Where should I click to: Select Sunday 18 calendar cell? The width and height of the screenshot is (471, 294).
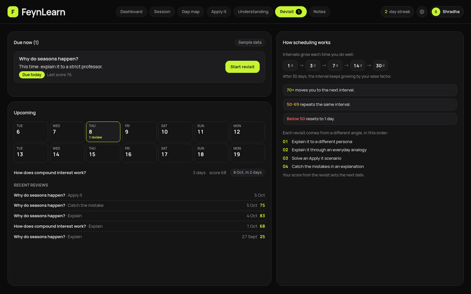[212, 153]
